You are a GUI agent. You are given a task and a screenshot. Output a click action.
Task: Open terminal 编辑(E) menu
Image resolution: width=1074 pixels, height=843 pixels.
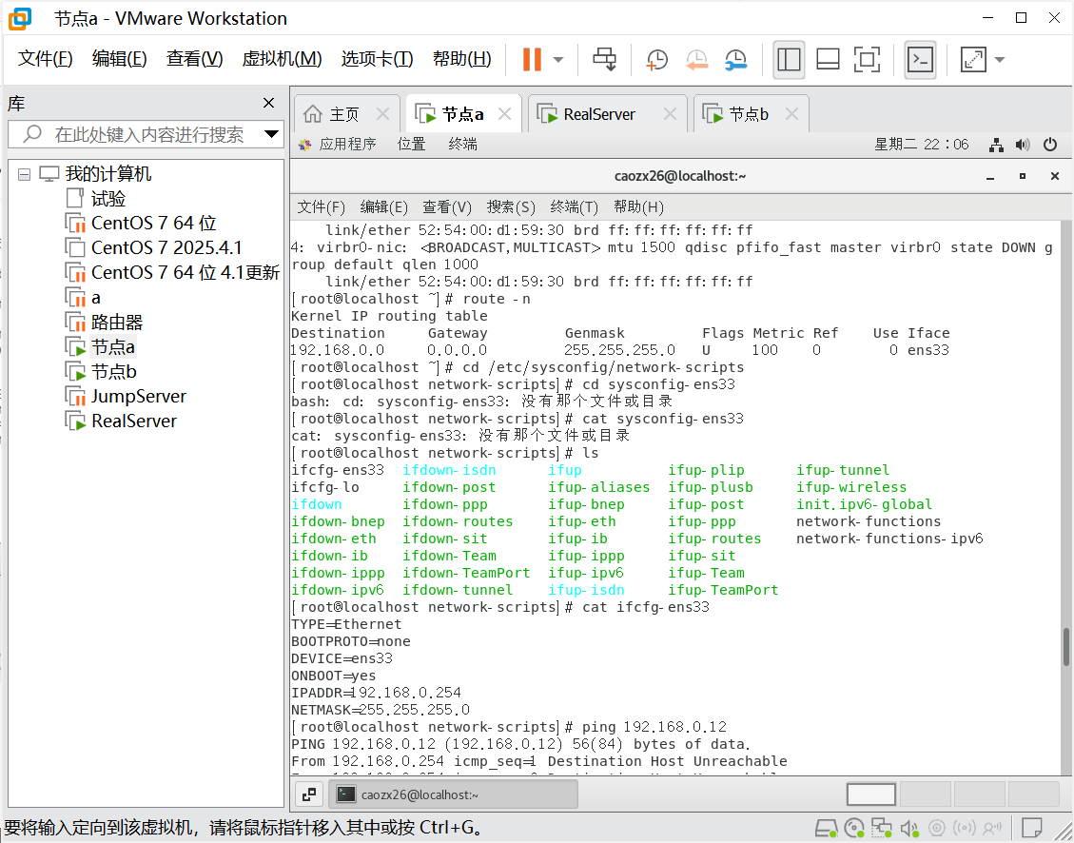coord(384,206)
